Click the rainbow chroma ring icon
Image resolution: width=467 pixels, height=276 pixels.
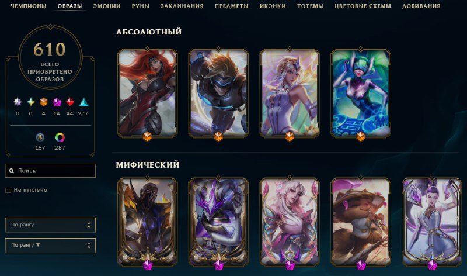pyautogui.click(x=60, y=137)
